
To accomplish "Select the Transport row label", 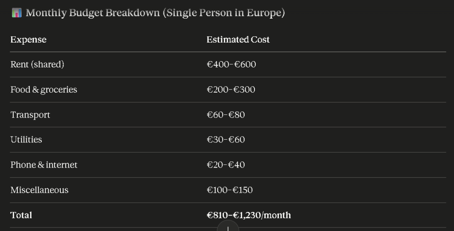I will coord(30,115).
